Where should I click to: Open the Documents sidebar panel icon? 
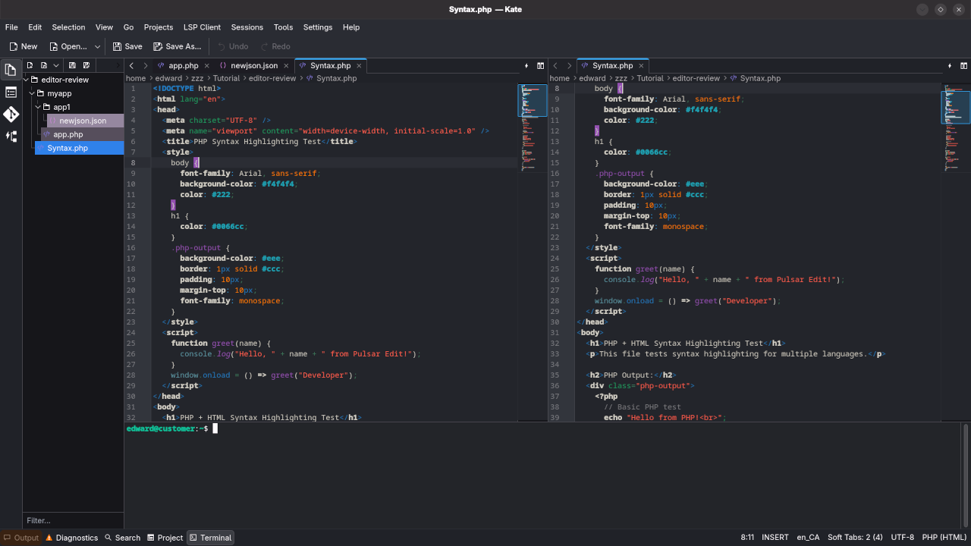click(11, 71)
